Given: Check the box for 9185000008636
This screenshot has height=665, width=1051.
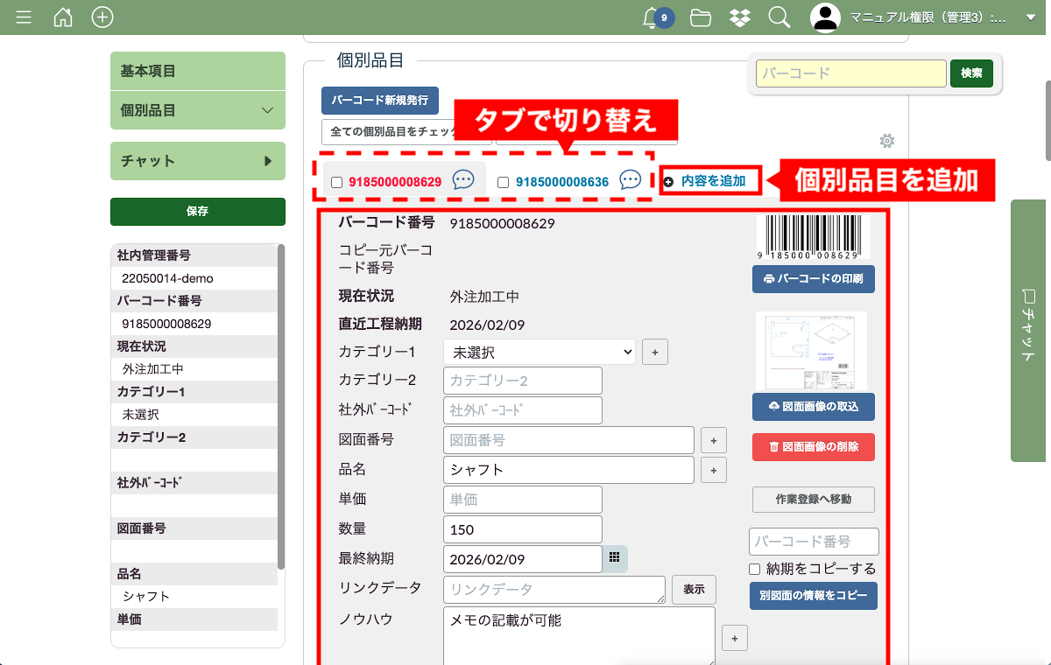Looking at the screenshot, I should pyautogui.click(x=503, y=182).
